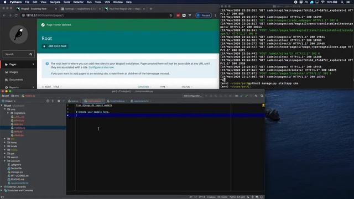Click the search magnifier in Wagtail sidebar
The width and height of the screenshot is (354, 199).
tap(31, 54)
